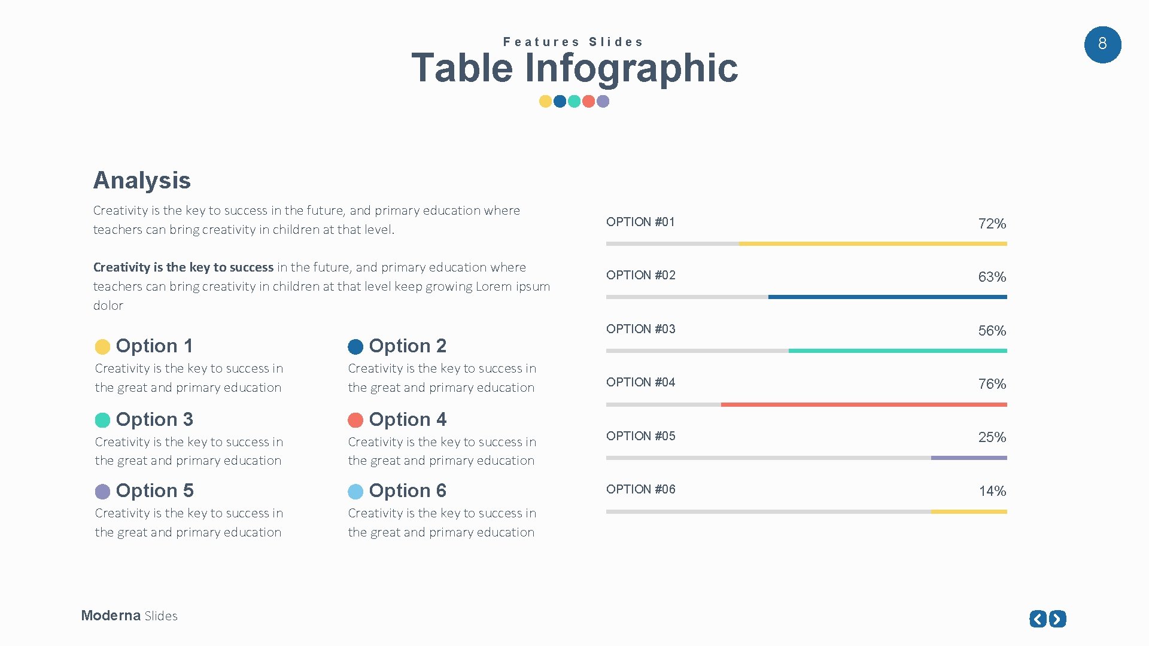
Task: Click the previous slide arrow icon
Action: [x=1038, y=618]
